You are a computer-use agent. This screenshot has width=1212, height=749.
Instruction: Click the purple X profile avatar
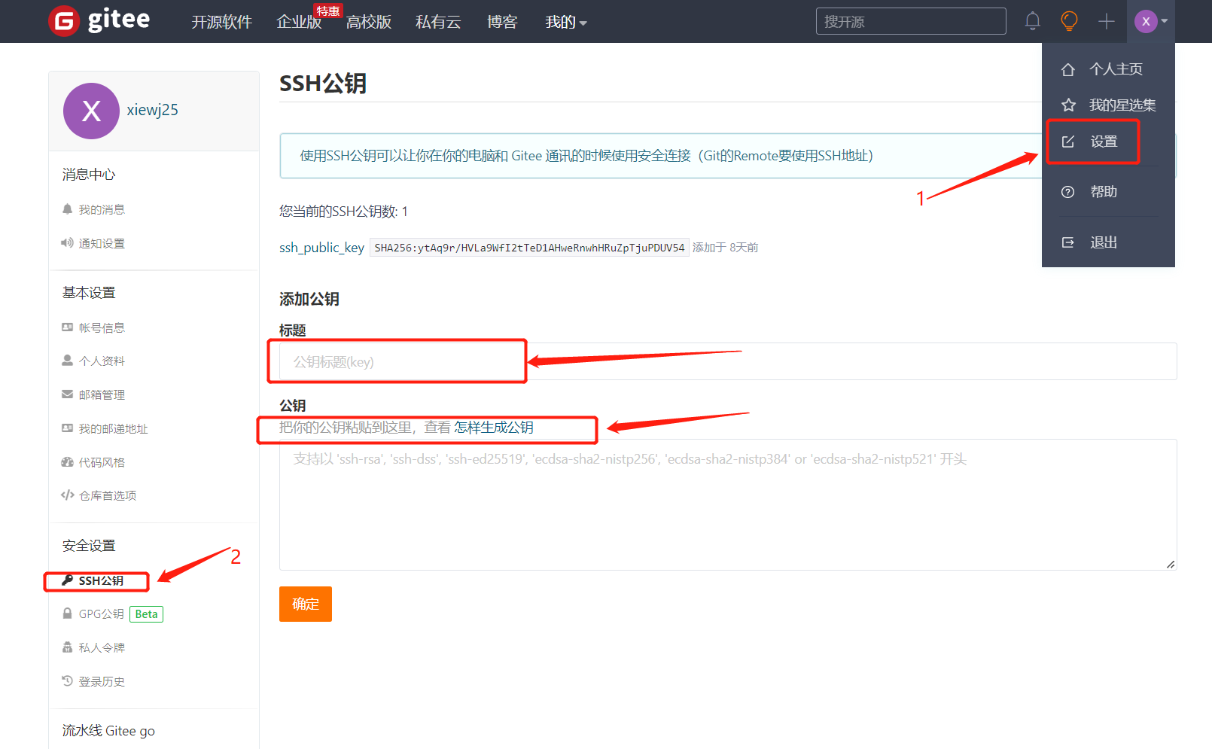pos(91,111)
